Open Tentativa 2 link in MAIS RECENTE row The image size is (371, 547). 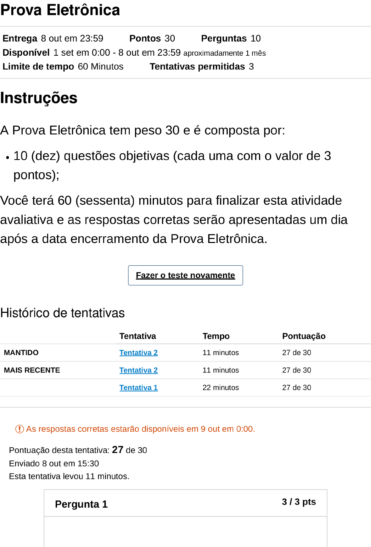(x=138, y=370)
